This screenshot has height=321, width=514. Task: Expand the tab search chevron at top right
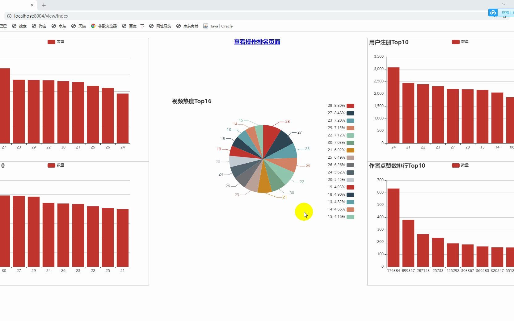tap(504, 4)
